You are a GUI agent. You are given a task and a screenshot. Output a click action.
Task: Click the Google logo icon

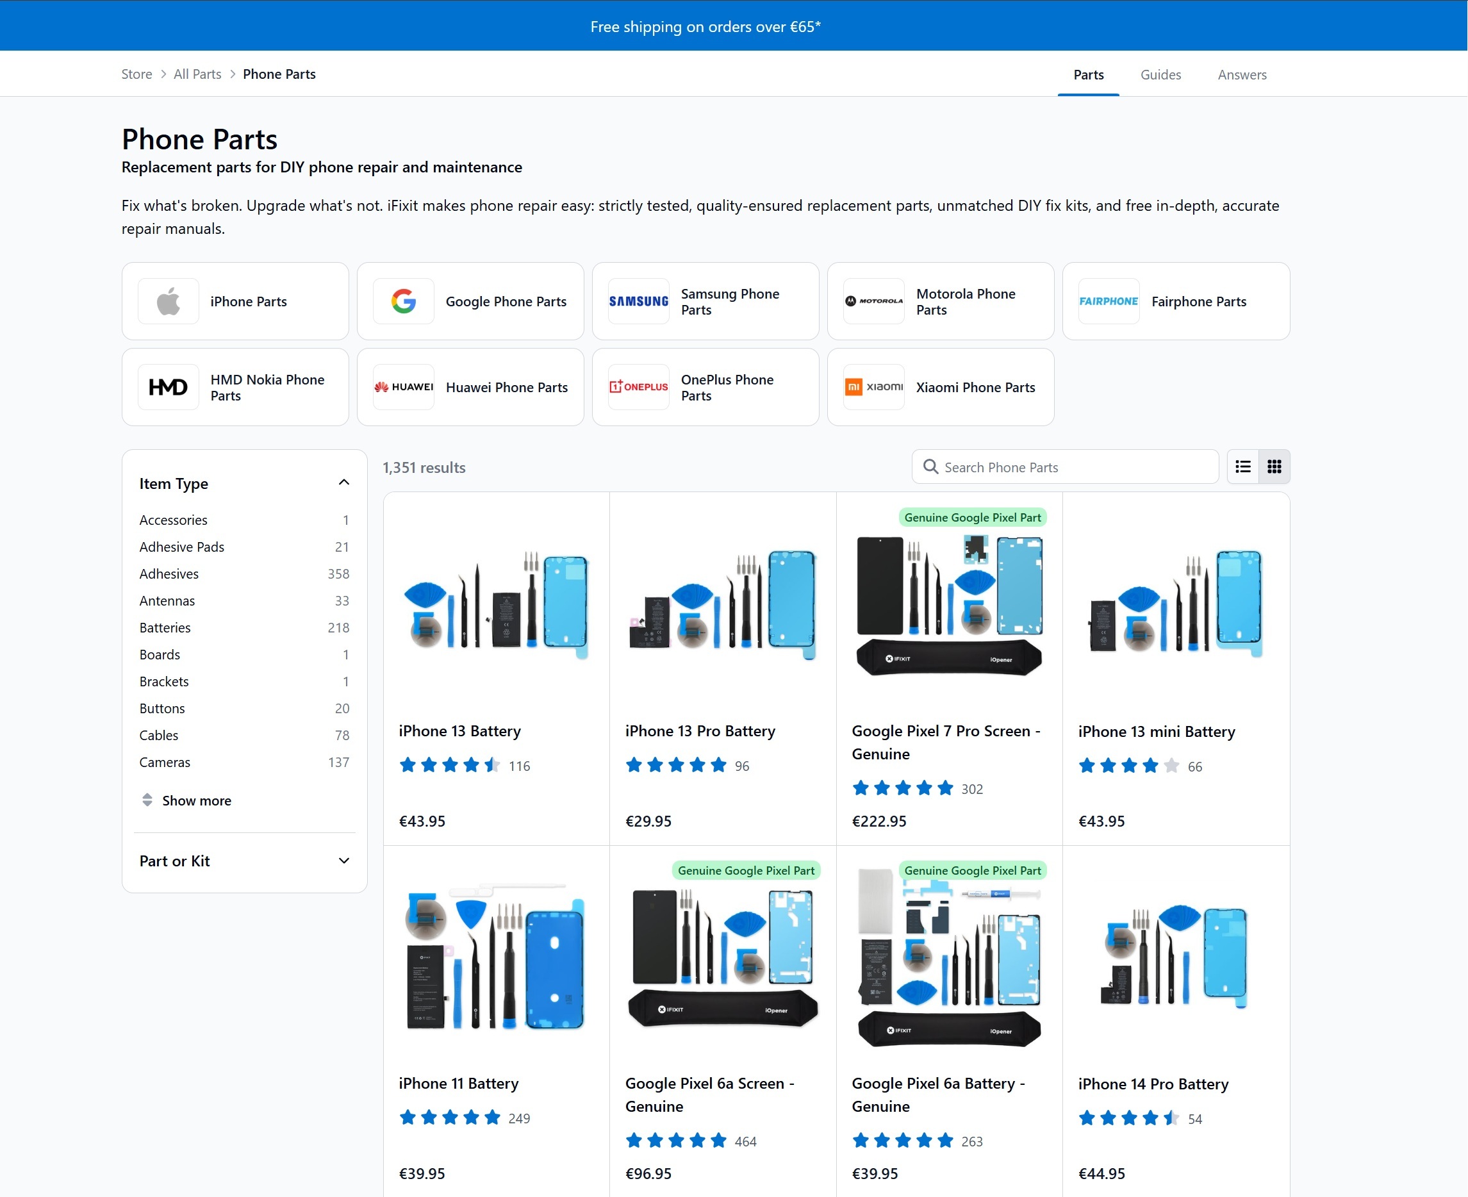[x=404, y=301]
